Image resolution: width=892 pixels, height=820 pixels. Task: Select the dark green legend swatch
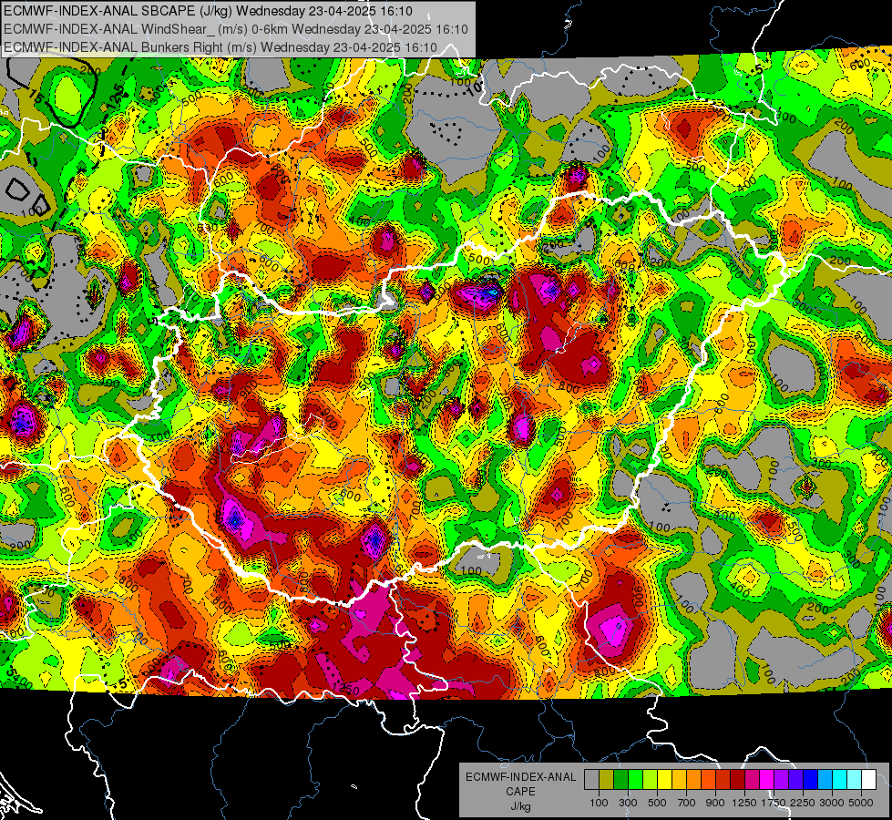[620, 780]
